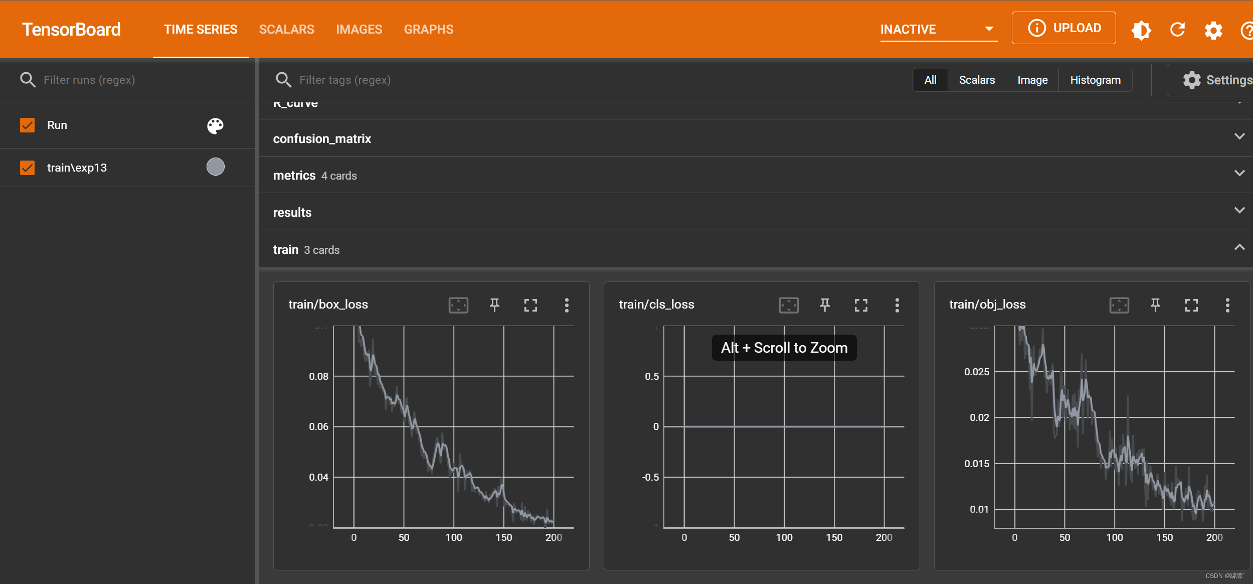Fit domain to data on train/box_loss

point(458,305)
